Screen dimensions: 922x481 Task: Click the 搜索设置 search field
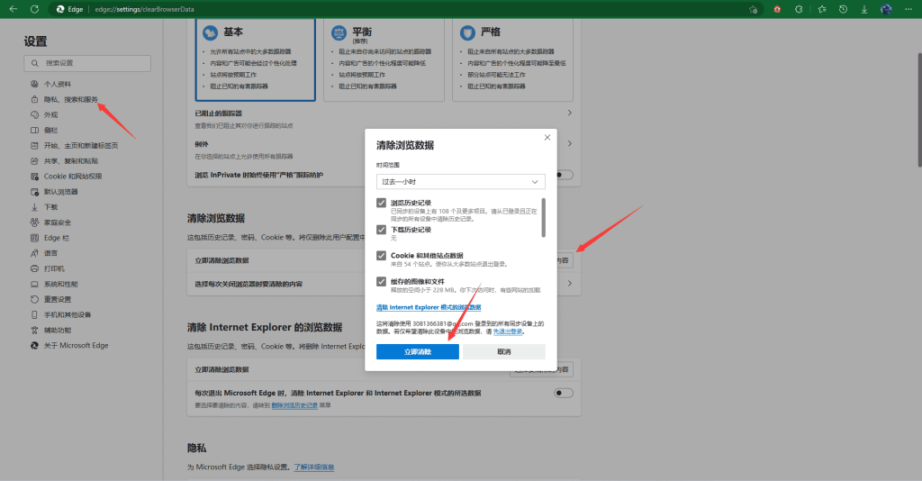pyautogui.click(x=87, y=63)
